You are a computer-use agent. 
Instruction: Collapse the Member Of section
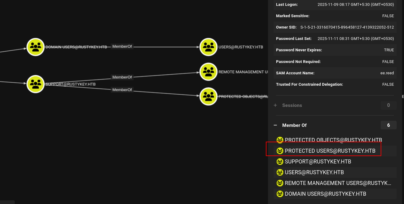(x=275, y=125)
